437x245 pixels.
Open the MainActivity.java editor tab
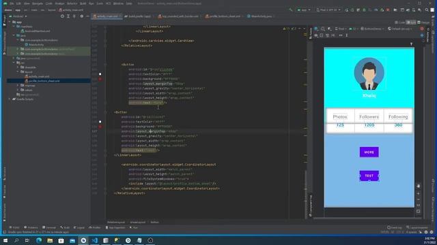click(x=260, y=16)
